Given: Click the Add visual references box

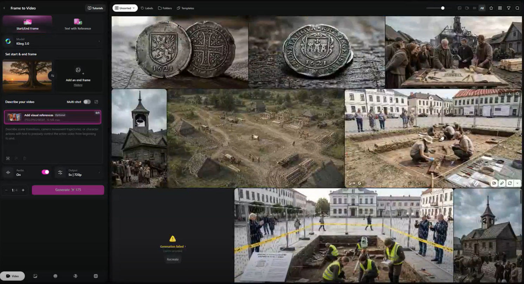Looking at the screenshot, I should click(53, 117).
